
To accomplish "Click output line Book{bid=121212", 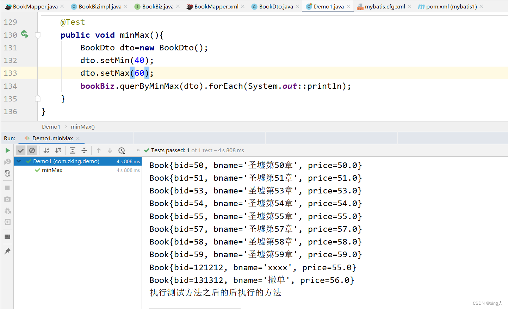I will coord(253,267).
